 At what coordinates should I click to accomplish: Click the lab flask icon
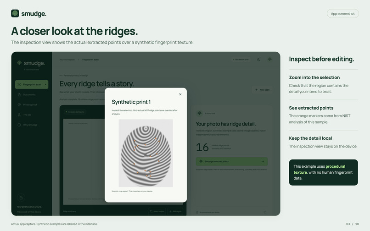19,115
